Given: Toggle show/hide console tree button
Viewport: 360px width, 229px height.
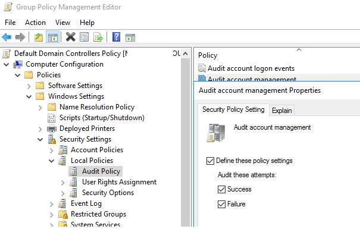Looking at the screenshot, I should (x=52, y=37).
